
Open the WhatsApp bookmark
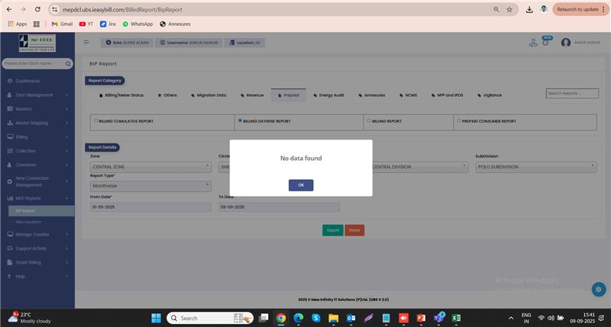[137, 24]
